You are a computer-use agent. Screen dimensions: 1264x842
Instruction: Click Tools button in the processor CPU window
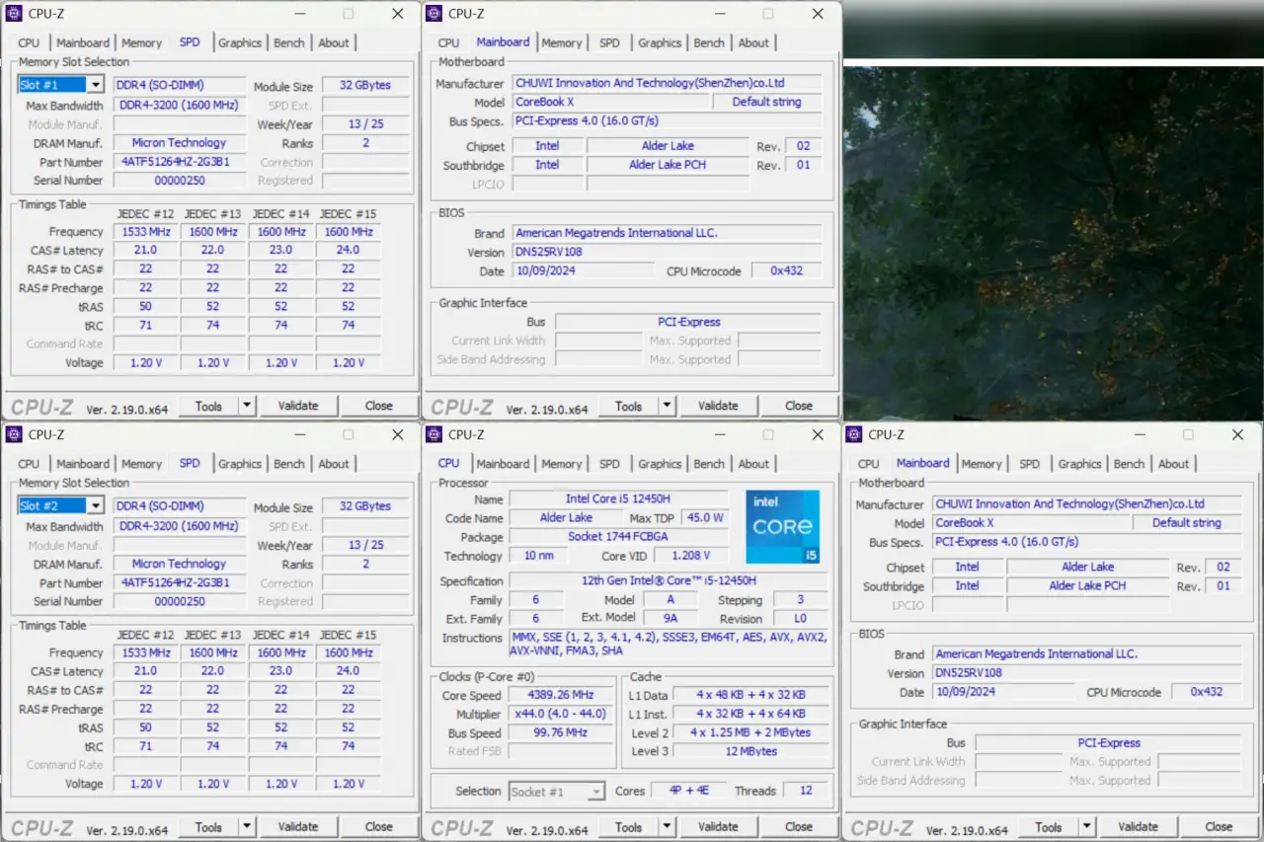[x=628, y=827]
